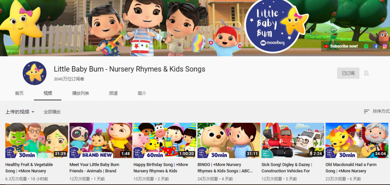Click the 全部播放 play all link

tap(52, 112)
